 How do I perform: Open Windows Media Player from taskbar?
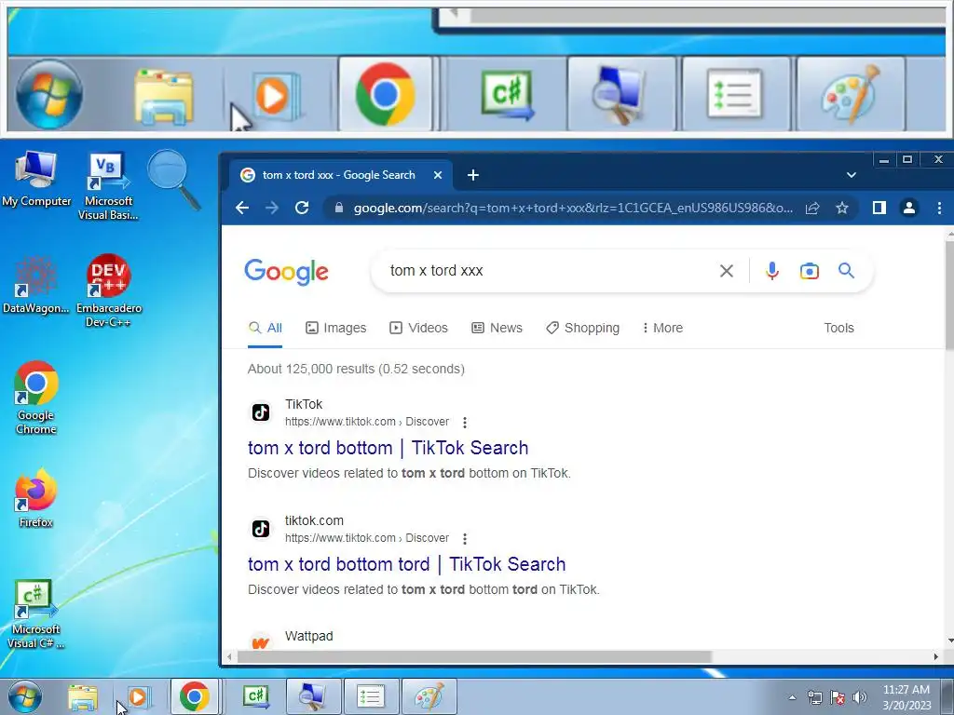139,696
